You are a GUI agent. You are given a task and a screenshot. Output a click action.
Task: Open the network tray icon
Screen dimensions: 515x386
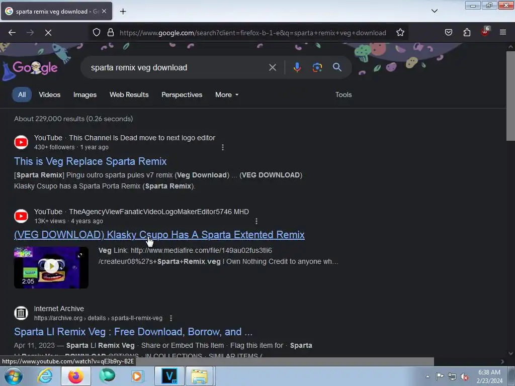pos(452,376)
